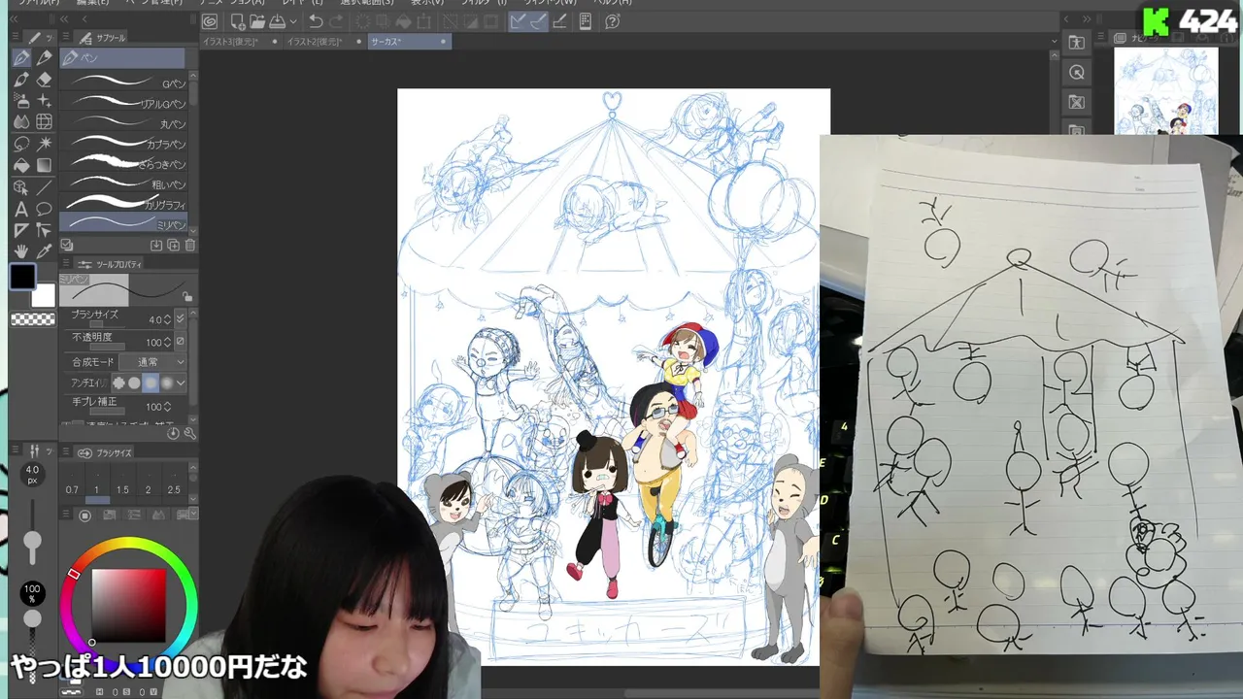Image resolution: width=1243 pixels, height=699 pixels.
Task: Select the weak anti-aliasing option
Action: 134,383
